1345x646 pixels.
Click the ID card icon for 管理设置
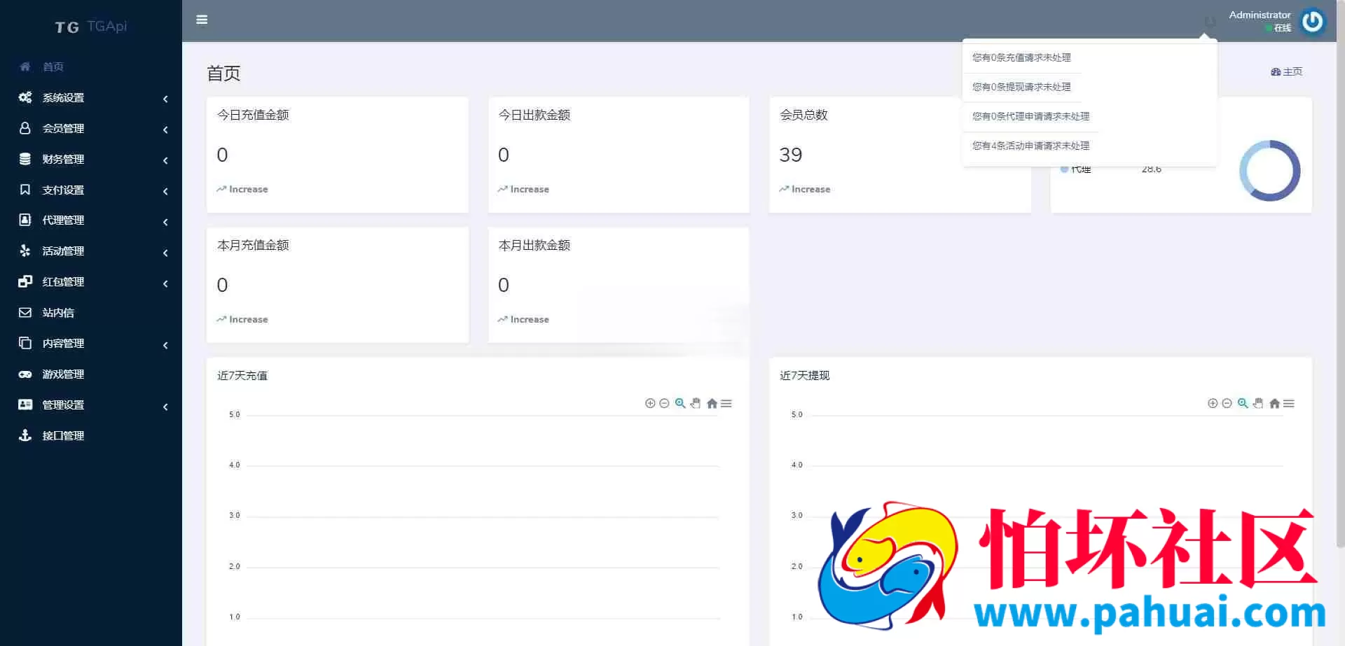tap(25, 405)
